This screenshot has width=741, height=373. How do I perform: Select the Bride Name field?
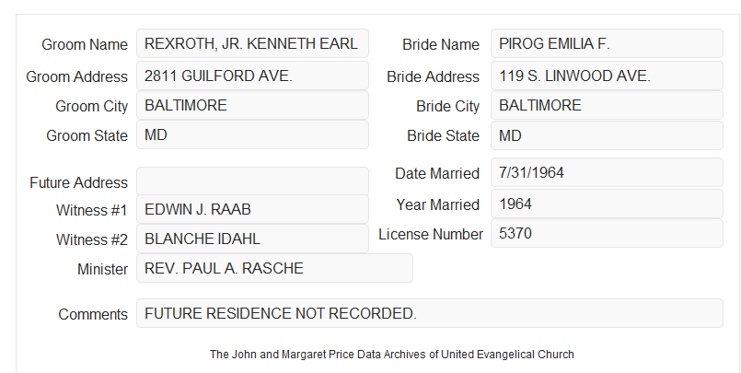pos(607,43)
